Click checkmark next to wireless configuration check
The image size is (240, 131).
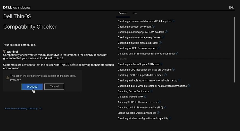click(x=170, y=118)
